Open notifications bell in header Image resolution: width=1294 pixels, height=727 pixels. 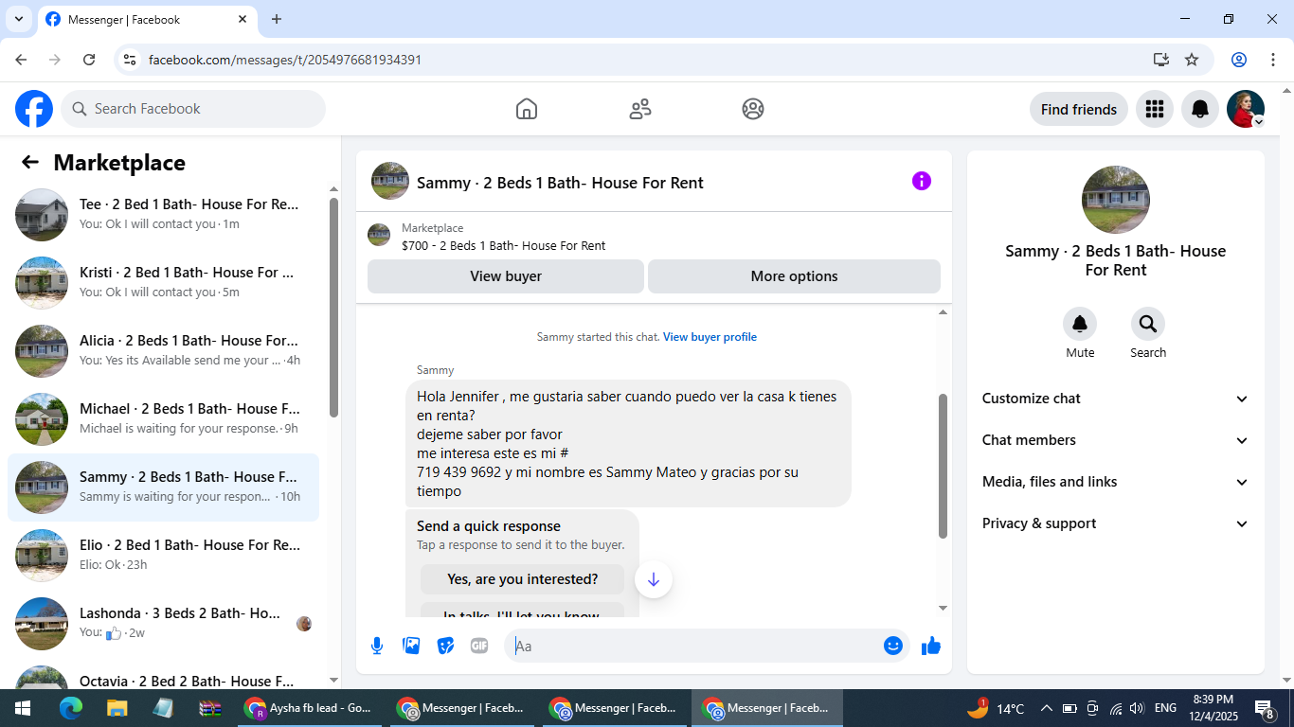[x=1200, y=109]
